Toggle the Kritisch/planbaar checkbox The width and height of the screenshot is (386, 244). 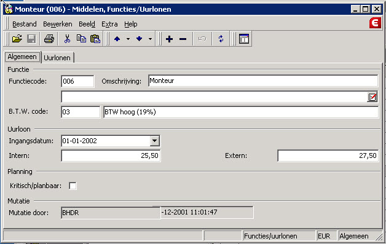point(73,186)
